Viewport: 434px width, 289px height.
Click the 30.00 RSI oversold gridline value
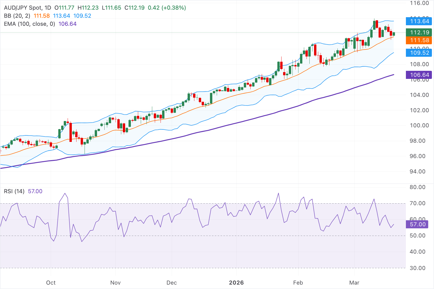coord(417,268)
